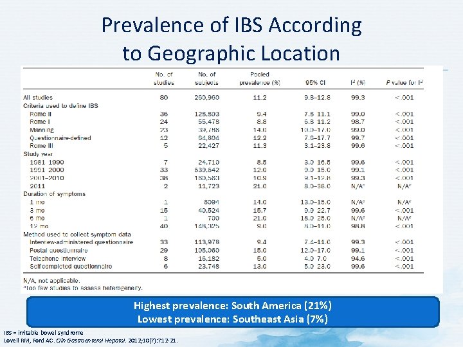Select the 'Duration of symptoms' heading
Image resolution: width=463 pixels, height=347 pixels.
(54, 194)
